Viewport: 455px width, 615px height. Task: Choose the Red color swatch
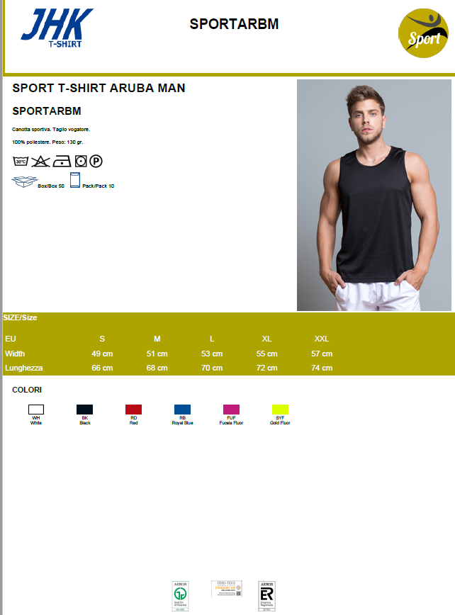[133, 410]
